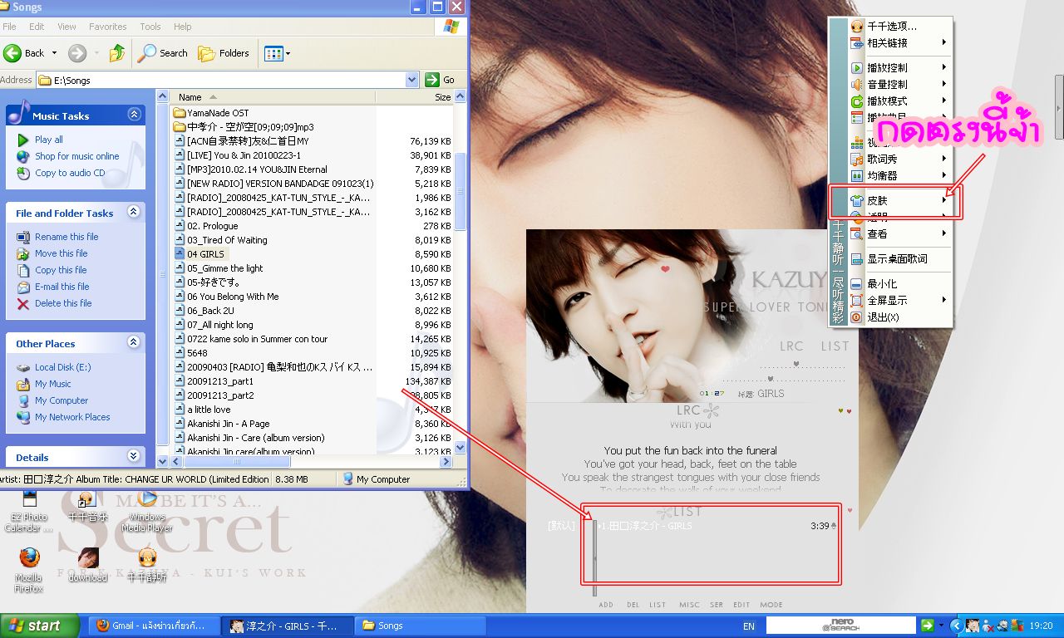Click the Nero search go arrow

point(928,626)
